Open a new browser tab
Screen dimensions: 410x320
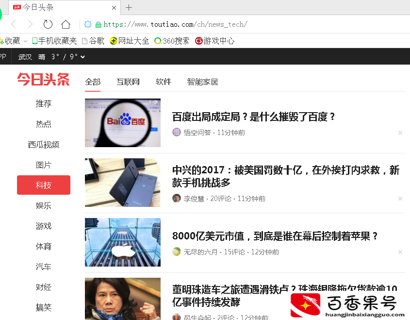[x=129, y=8]
